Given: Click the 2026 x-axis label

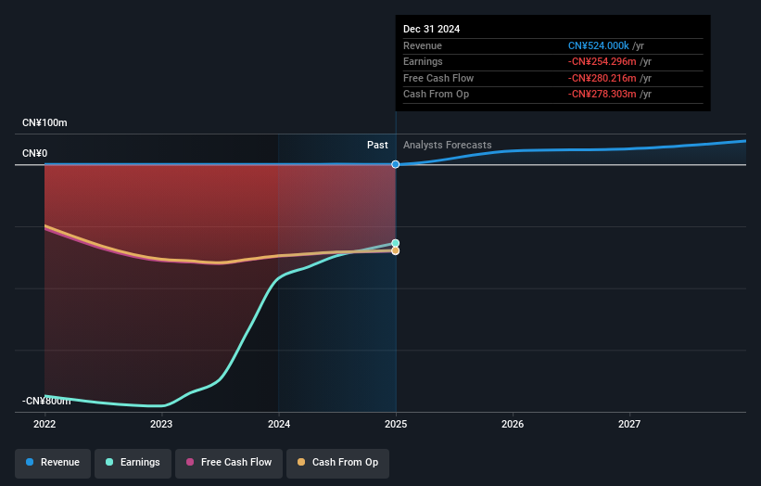Looking at the screenshot, I should point(513,425).
